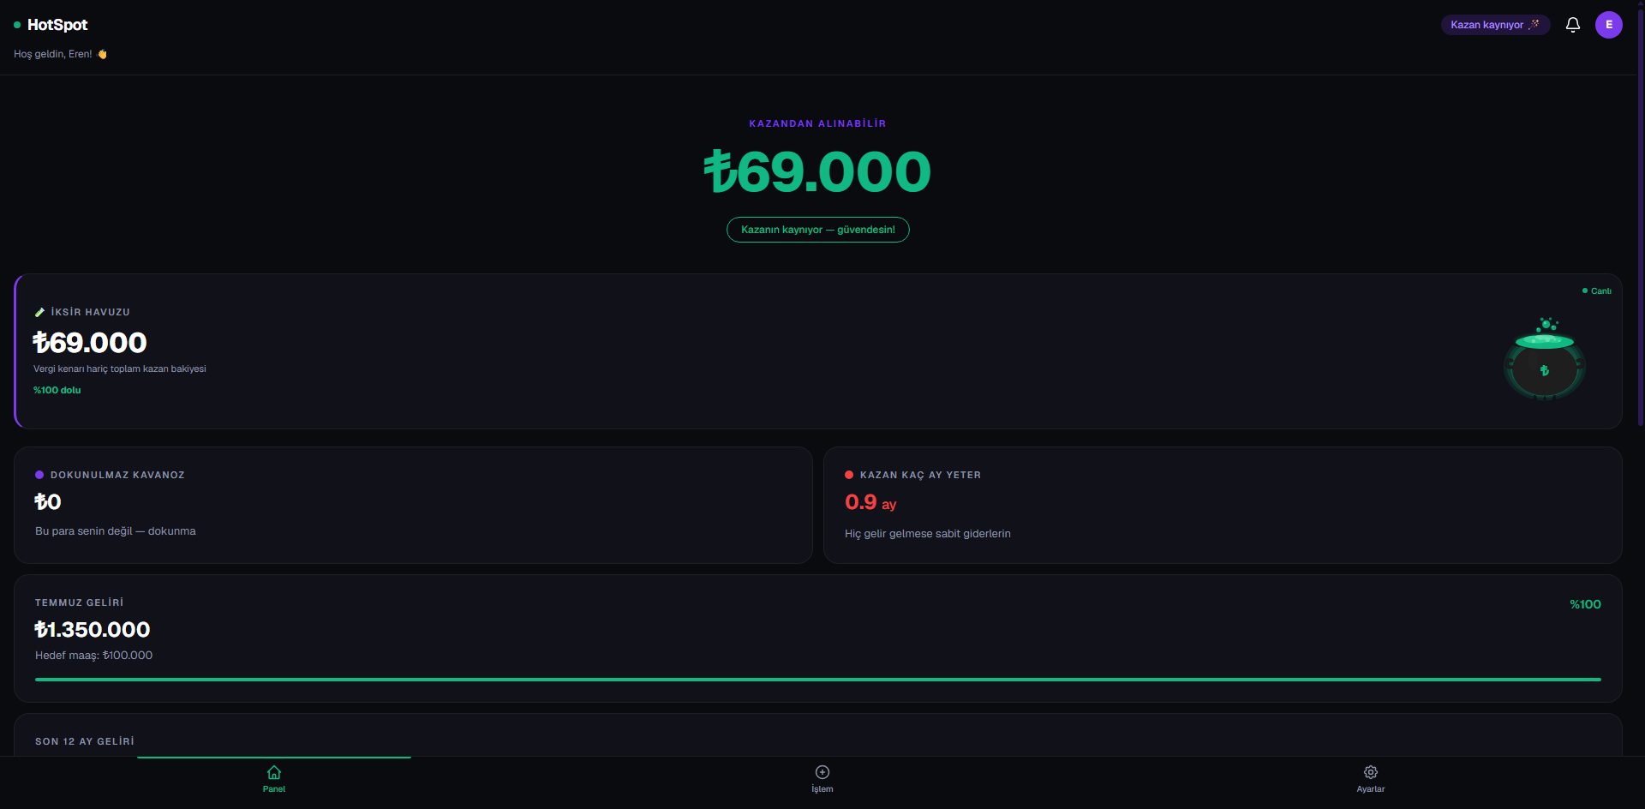Open the notifications bell

(x=1572, y=25)
